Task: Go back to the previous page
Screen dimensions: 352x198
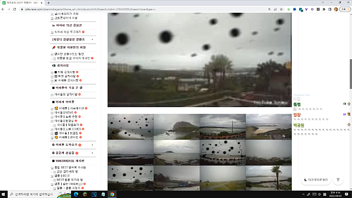Action: pyautogui.click(x=3, y=9)
